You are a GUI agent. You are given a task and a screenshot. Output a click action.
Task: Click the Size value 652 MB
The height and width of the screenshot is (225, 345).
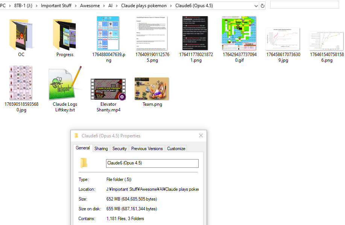tap(132, 199)
